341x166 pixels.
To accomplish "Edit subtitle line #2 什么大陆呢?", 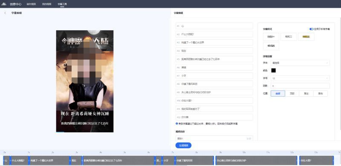I will tap(214, 34).
